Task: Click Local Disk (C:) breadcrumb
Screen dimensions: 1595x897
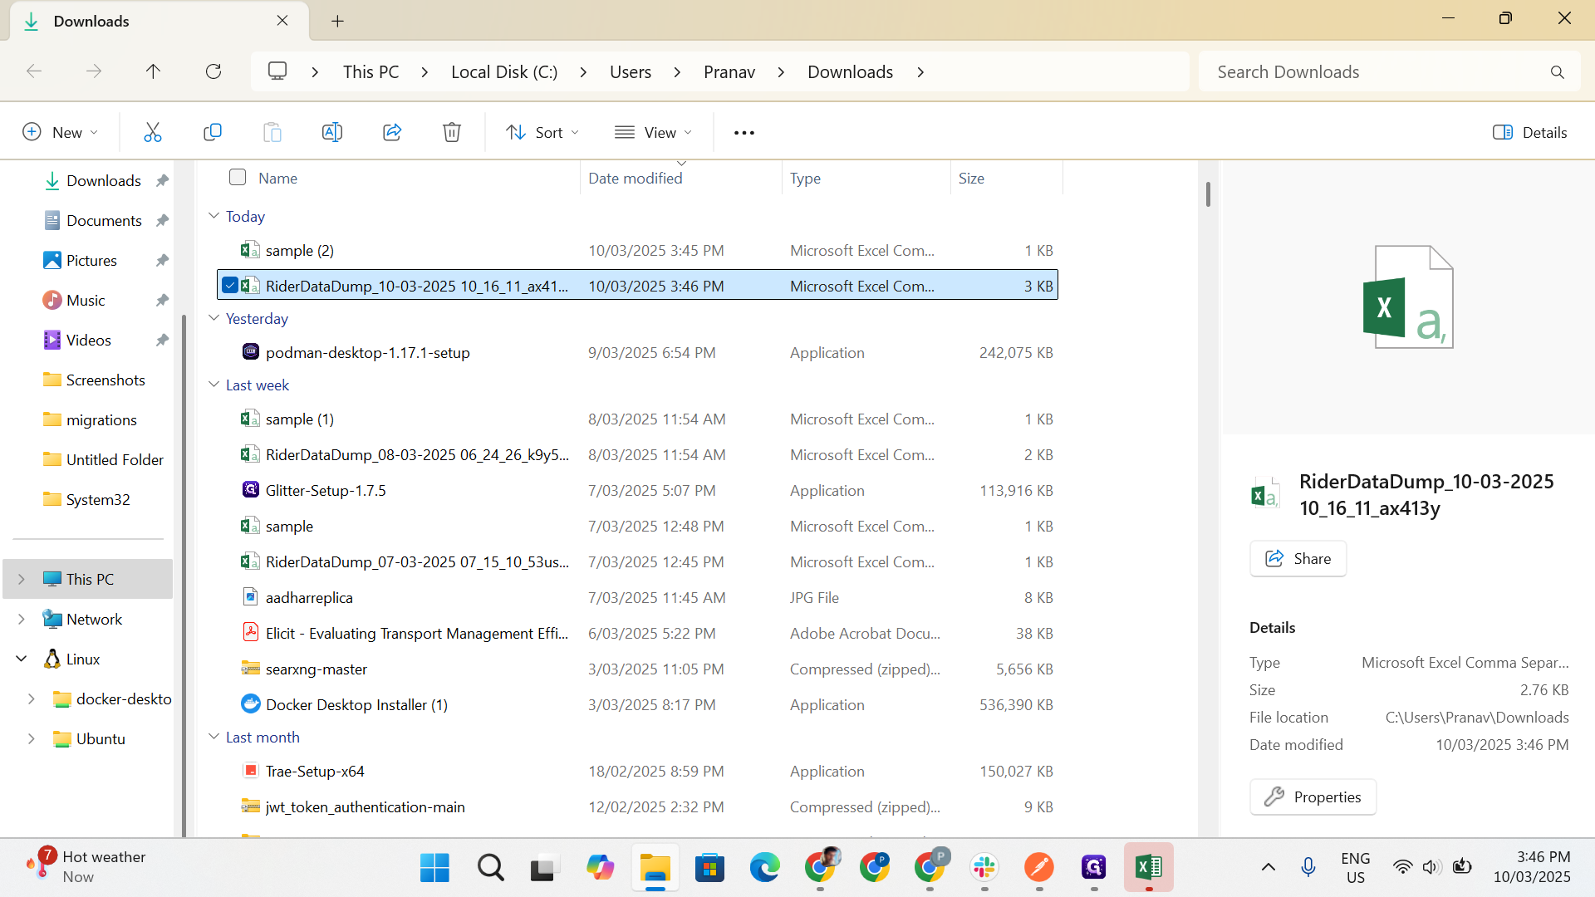Action: (504, 72)
